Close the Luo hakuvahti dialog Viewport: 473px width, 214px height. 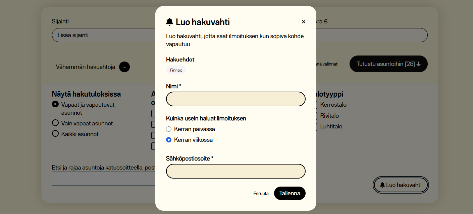(x=304, y=21)
